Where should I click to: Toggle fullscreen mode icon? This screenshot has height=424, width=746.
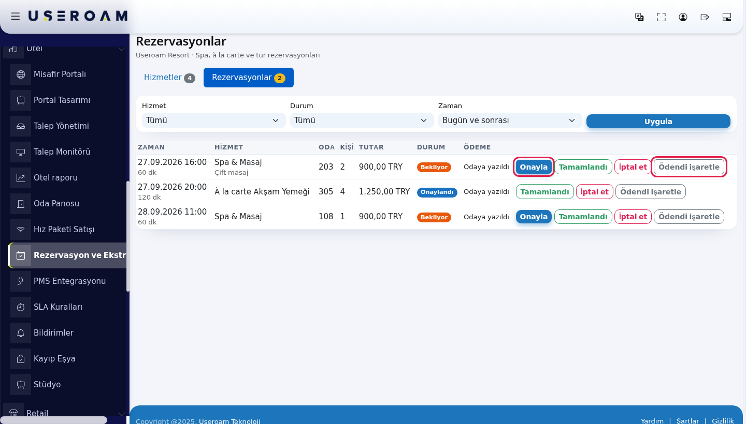[661, 17]
